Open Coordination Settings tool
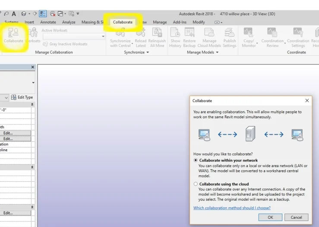The width and height of the screenshot is (319, 227). click(x=298, y=38)
